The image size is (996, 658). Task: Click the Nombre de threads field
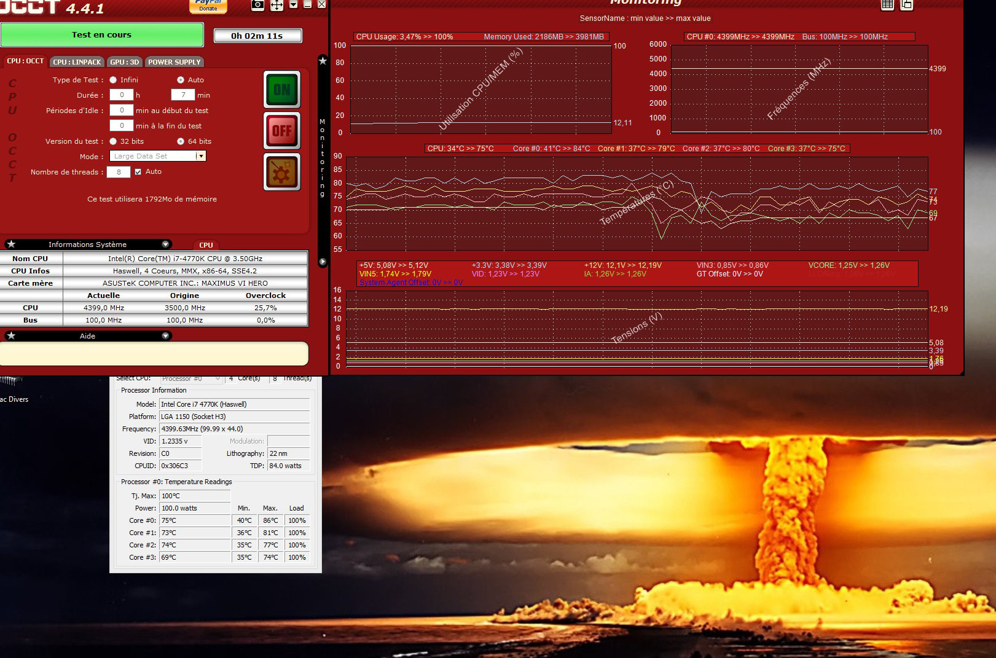pyautogui.click(x=119, y=172)
